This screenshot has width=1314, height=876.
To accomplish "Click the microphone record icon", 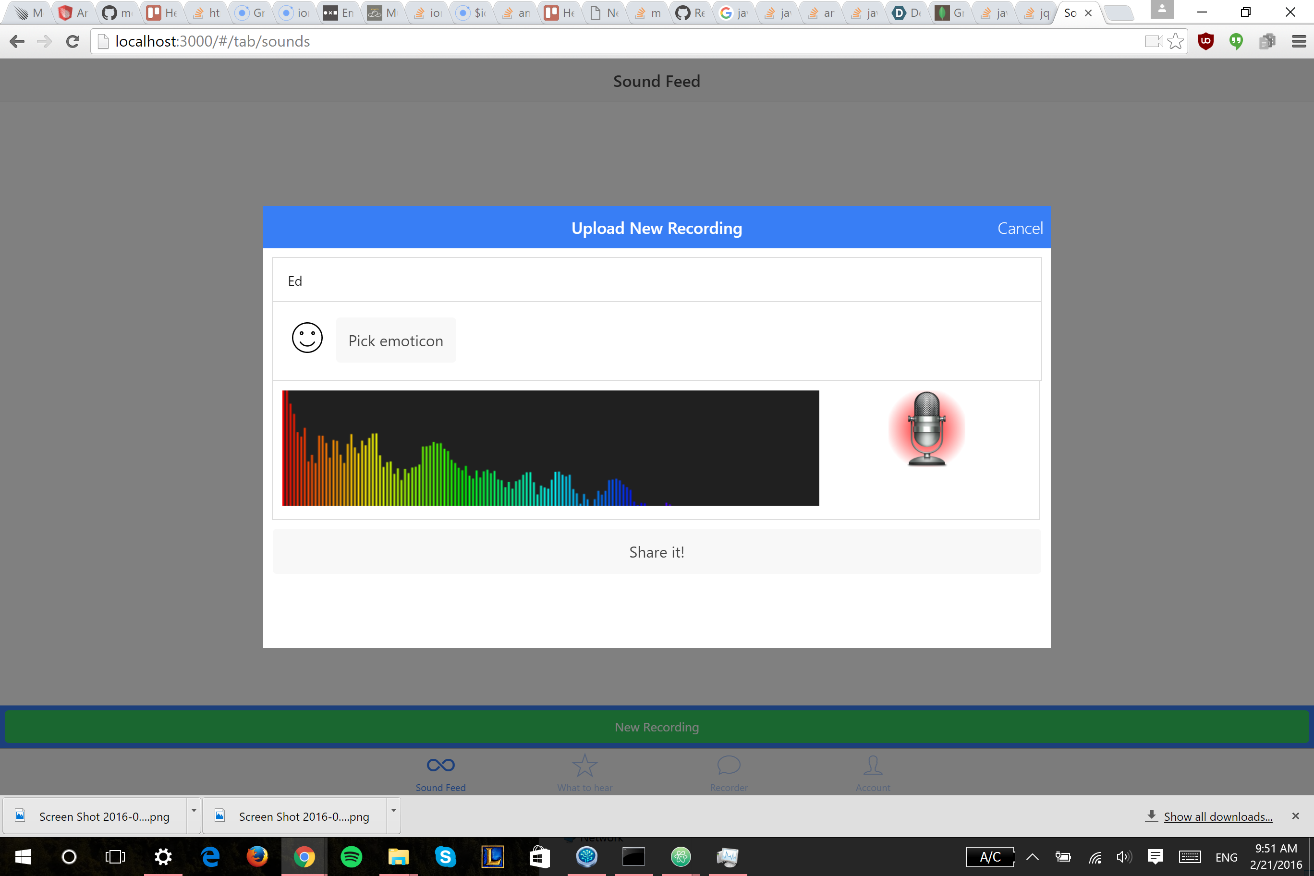I will point(926,428).
